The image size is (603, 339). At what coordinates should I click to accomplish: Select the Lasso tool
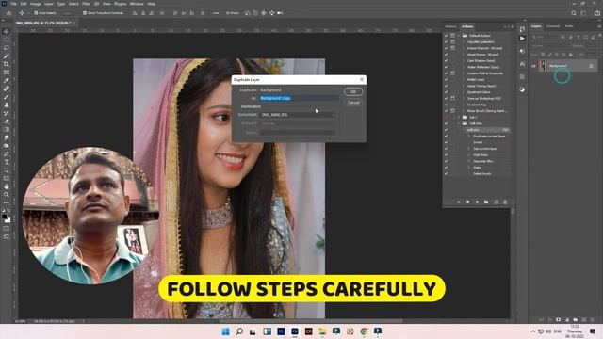[7, 48]
